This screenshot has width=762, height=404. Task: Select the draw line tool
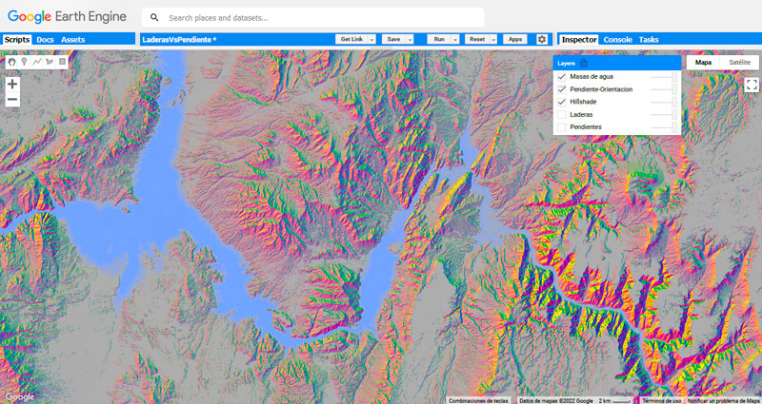[x=37, y=62]
